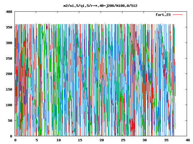
Task: Click x-axis label 15
Action: [80, 140]
